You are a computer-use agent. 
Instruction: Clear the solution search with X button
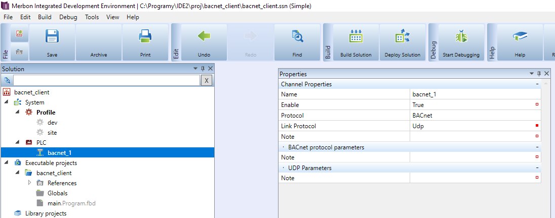(x=207, y=81)
